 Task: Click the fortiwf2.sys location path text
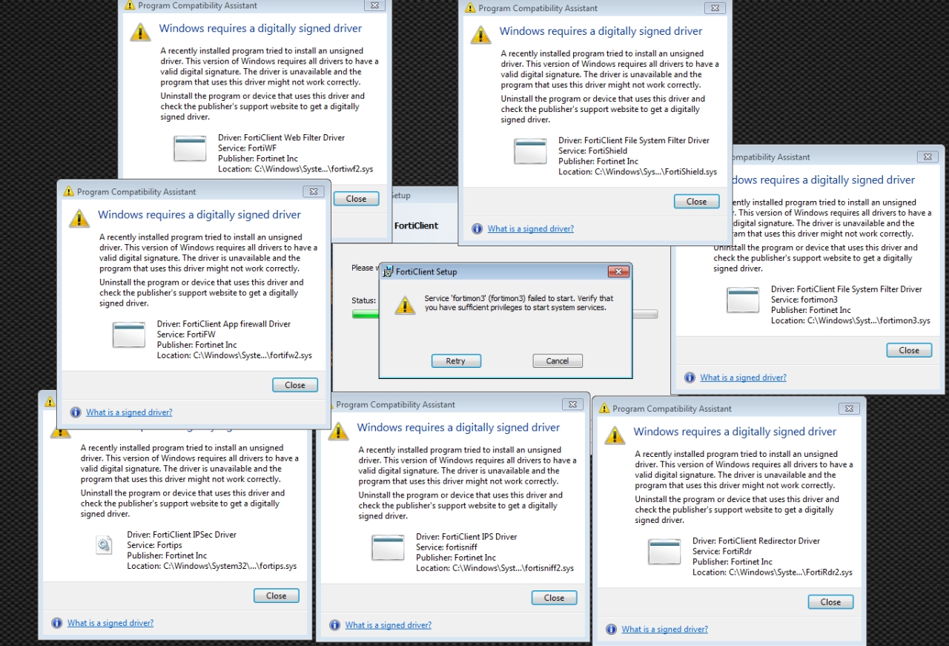(296, 169)
